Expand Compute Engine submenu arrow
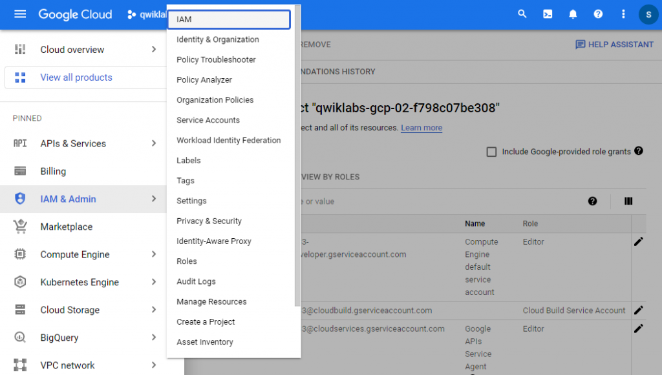 click(x=154, y=254)
